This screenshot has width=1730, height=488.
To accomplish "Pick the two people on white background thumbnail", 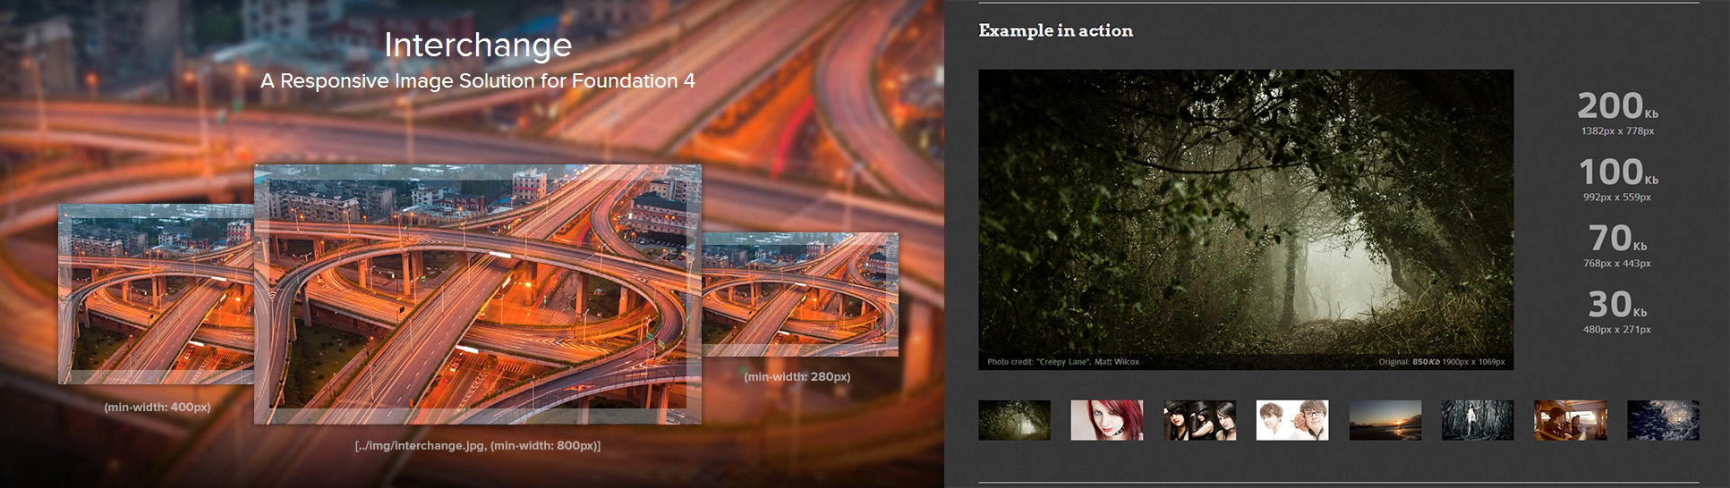I will (1292, 420).
